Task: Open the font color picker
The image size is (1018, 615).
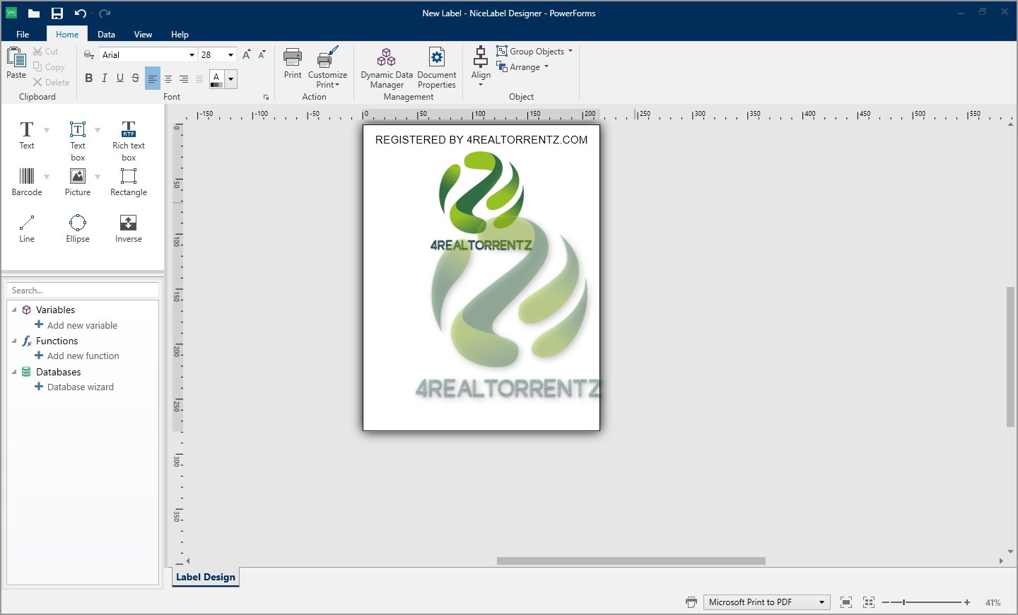Action: pyautogui.click(x=230, y=78)
